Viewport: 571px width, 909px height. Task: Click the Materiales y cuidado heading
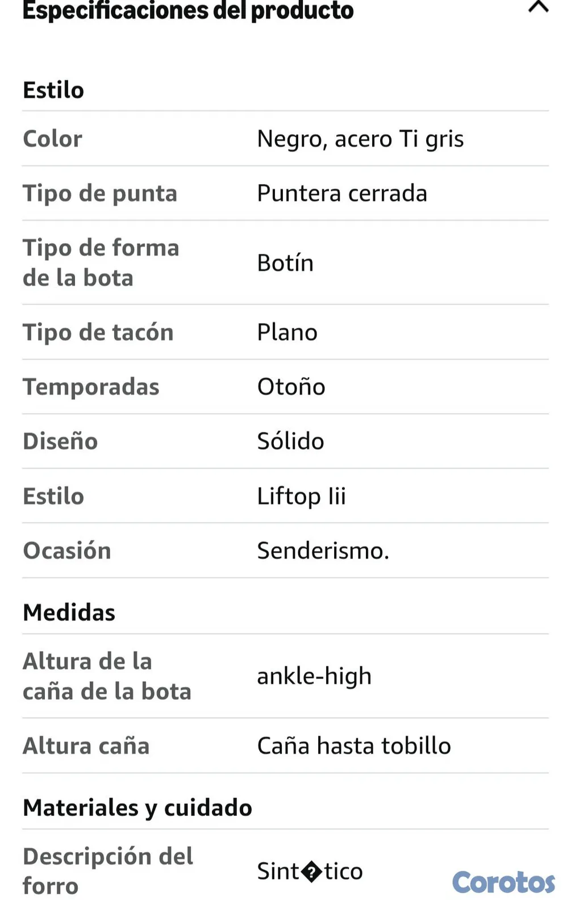coord(137,808)
